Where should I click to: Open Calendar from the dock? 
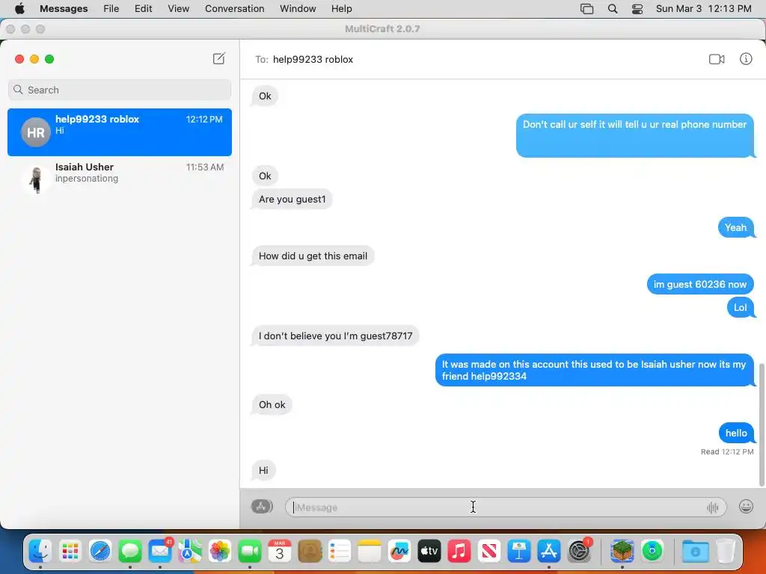pos(280,551)
